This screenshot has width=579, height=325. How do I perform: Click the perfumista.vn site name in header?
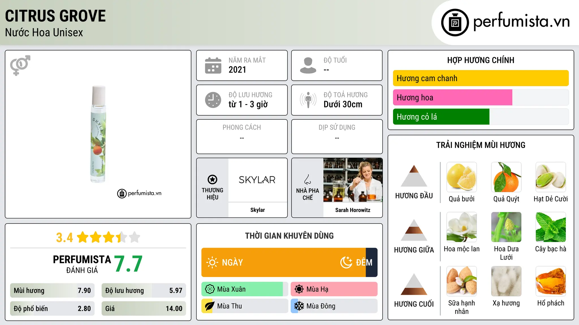pos(521,22)
